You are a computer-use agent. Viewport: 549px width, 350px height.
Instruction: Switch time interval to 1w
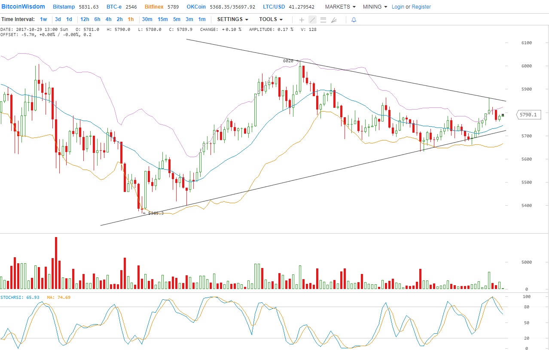(x=43, y=19)
